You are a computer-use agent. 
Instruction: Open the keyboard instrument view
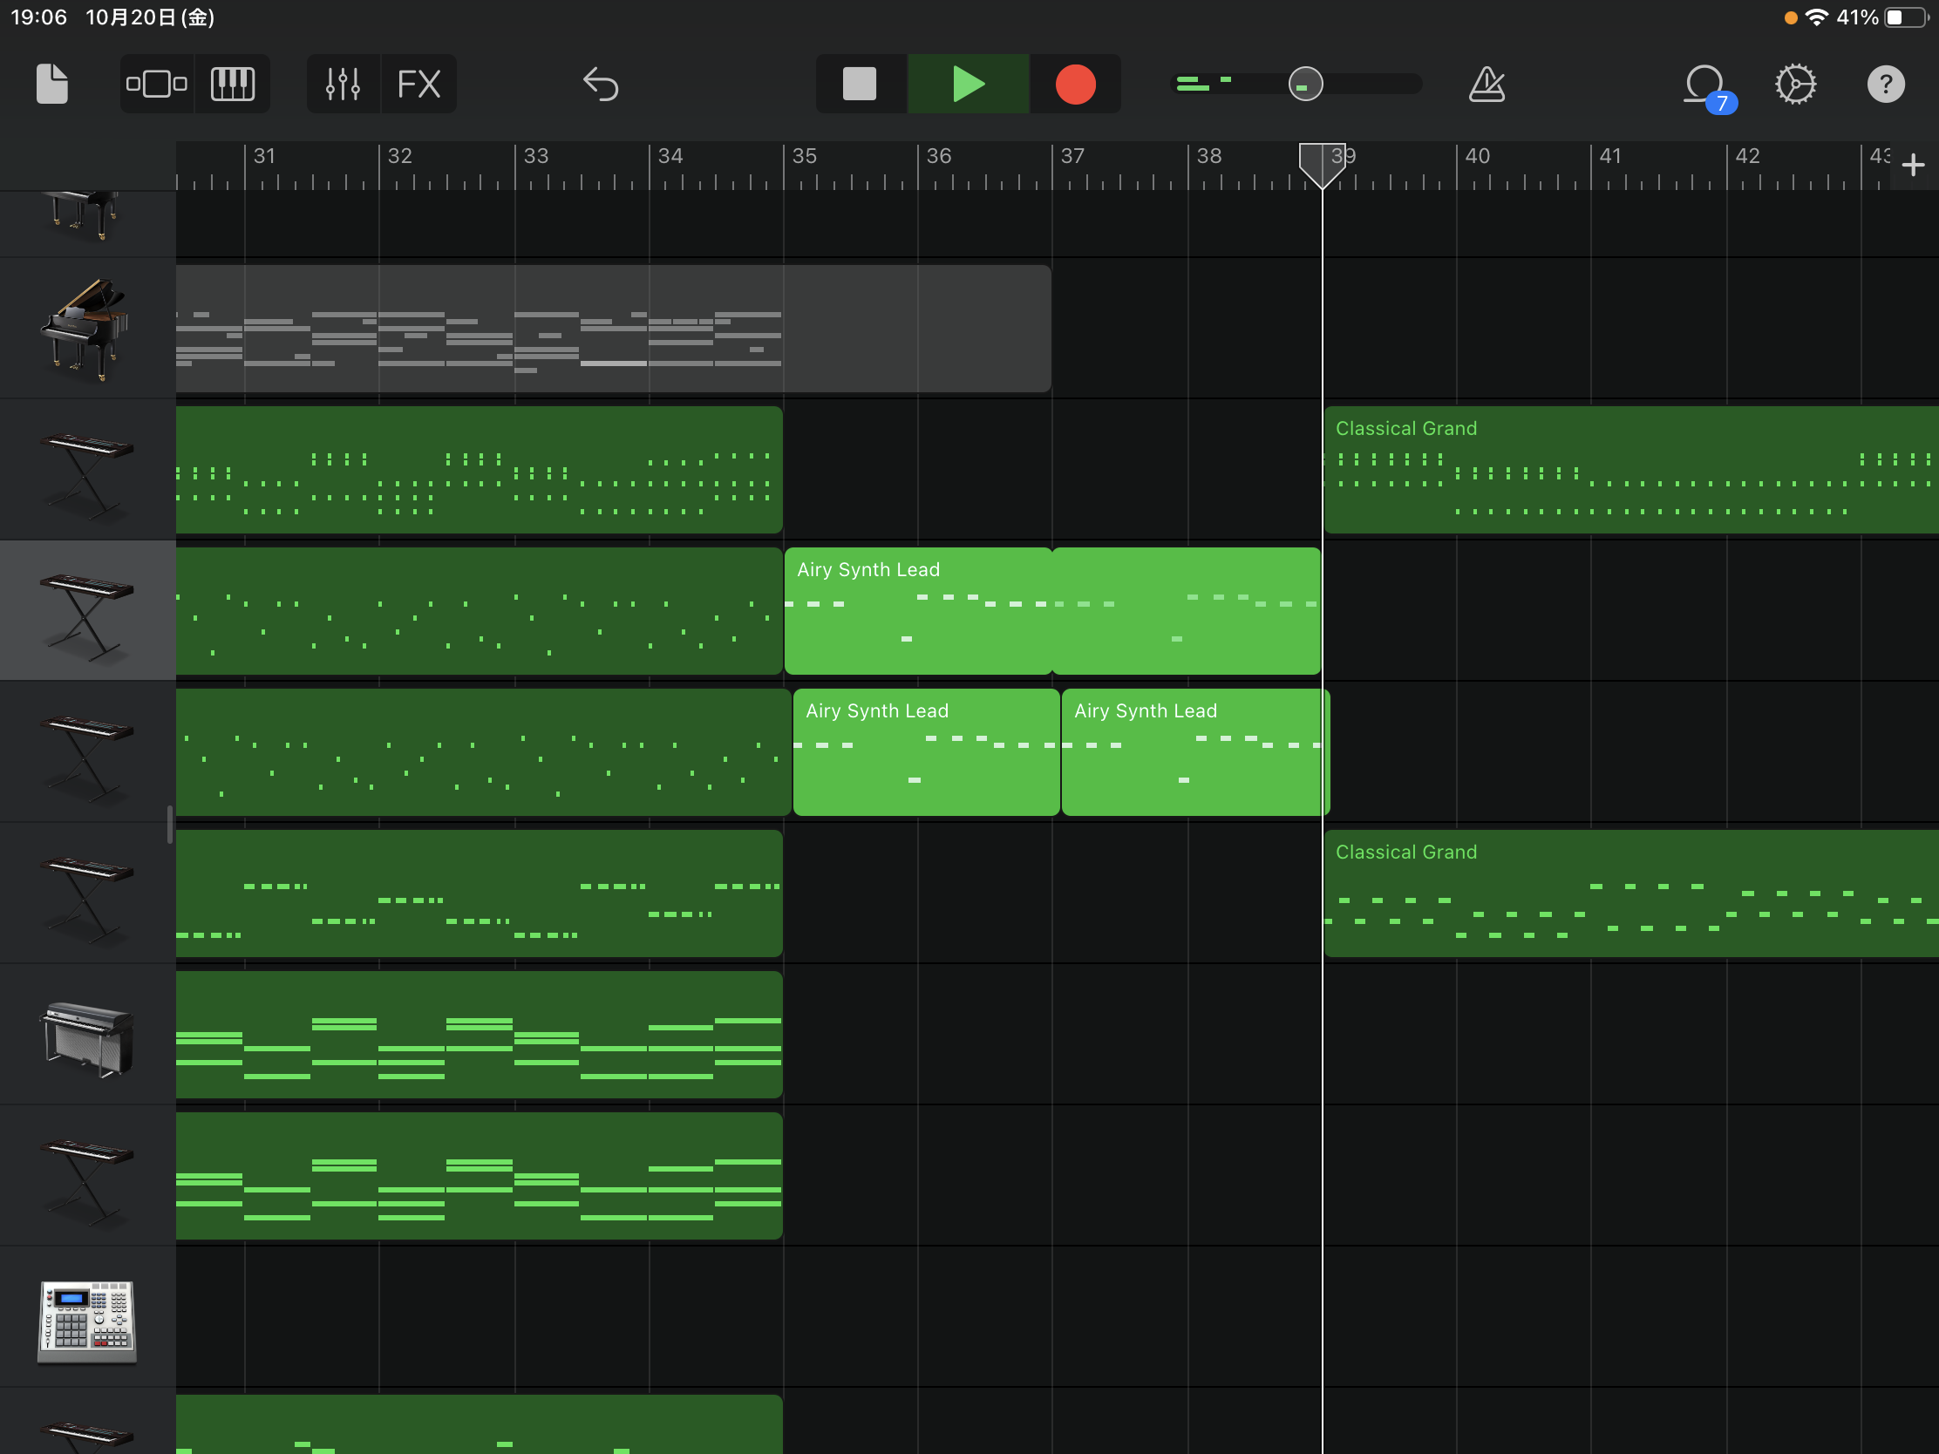point(233,85)
